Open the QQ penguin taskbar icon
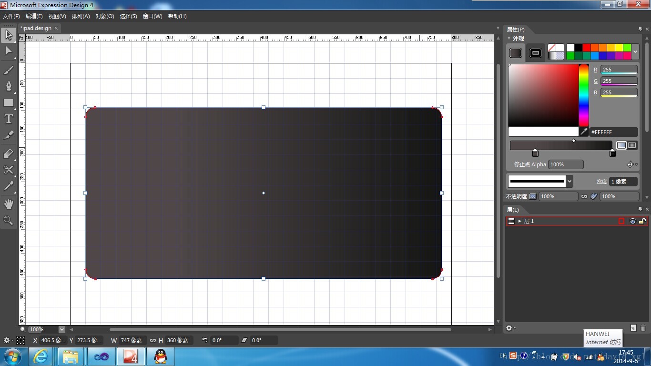This screenshot has width=651, height=366. pos(161,356)
